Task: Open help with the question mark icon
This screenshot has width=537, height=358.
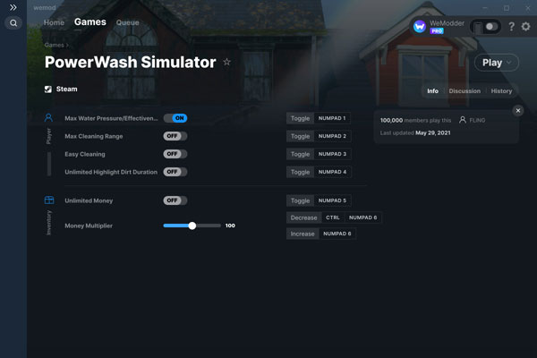Action: click(x=511, y=26)
